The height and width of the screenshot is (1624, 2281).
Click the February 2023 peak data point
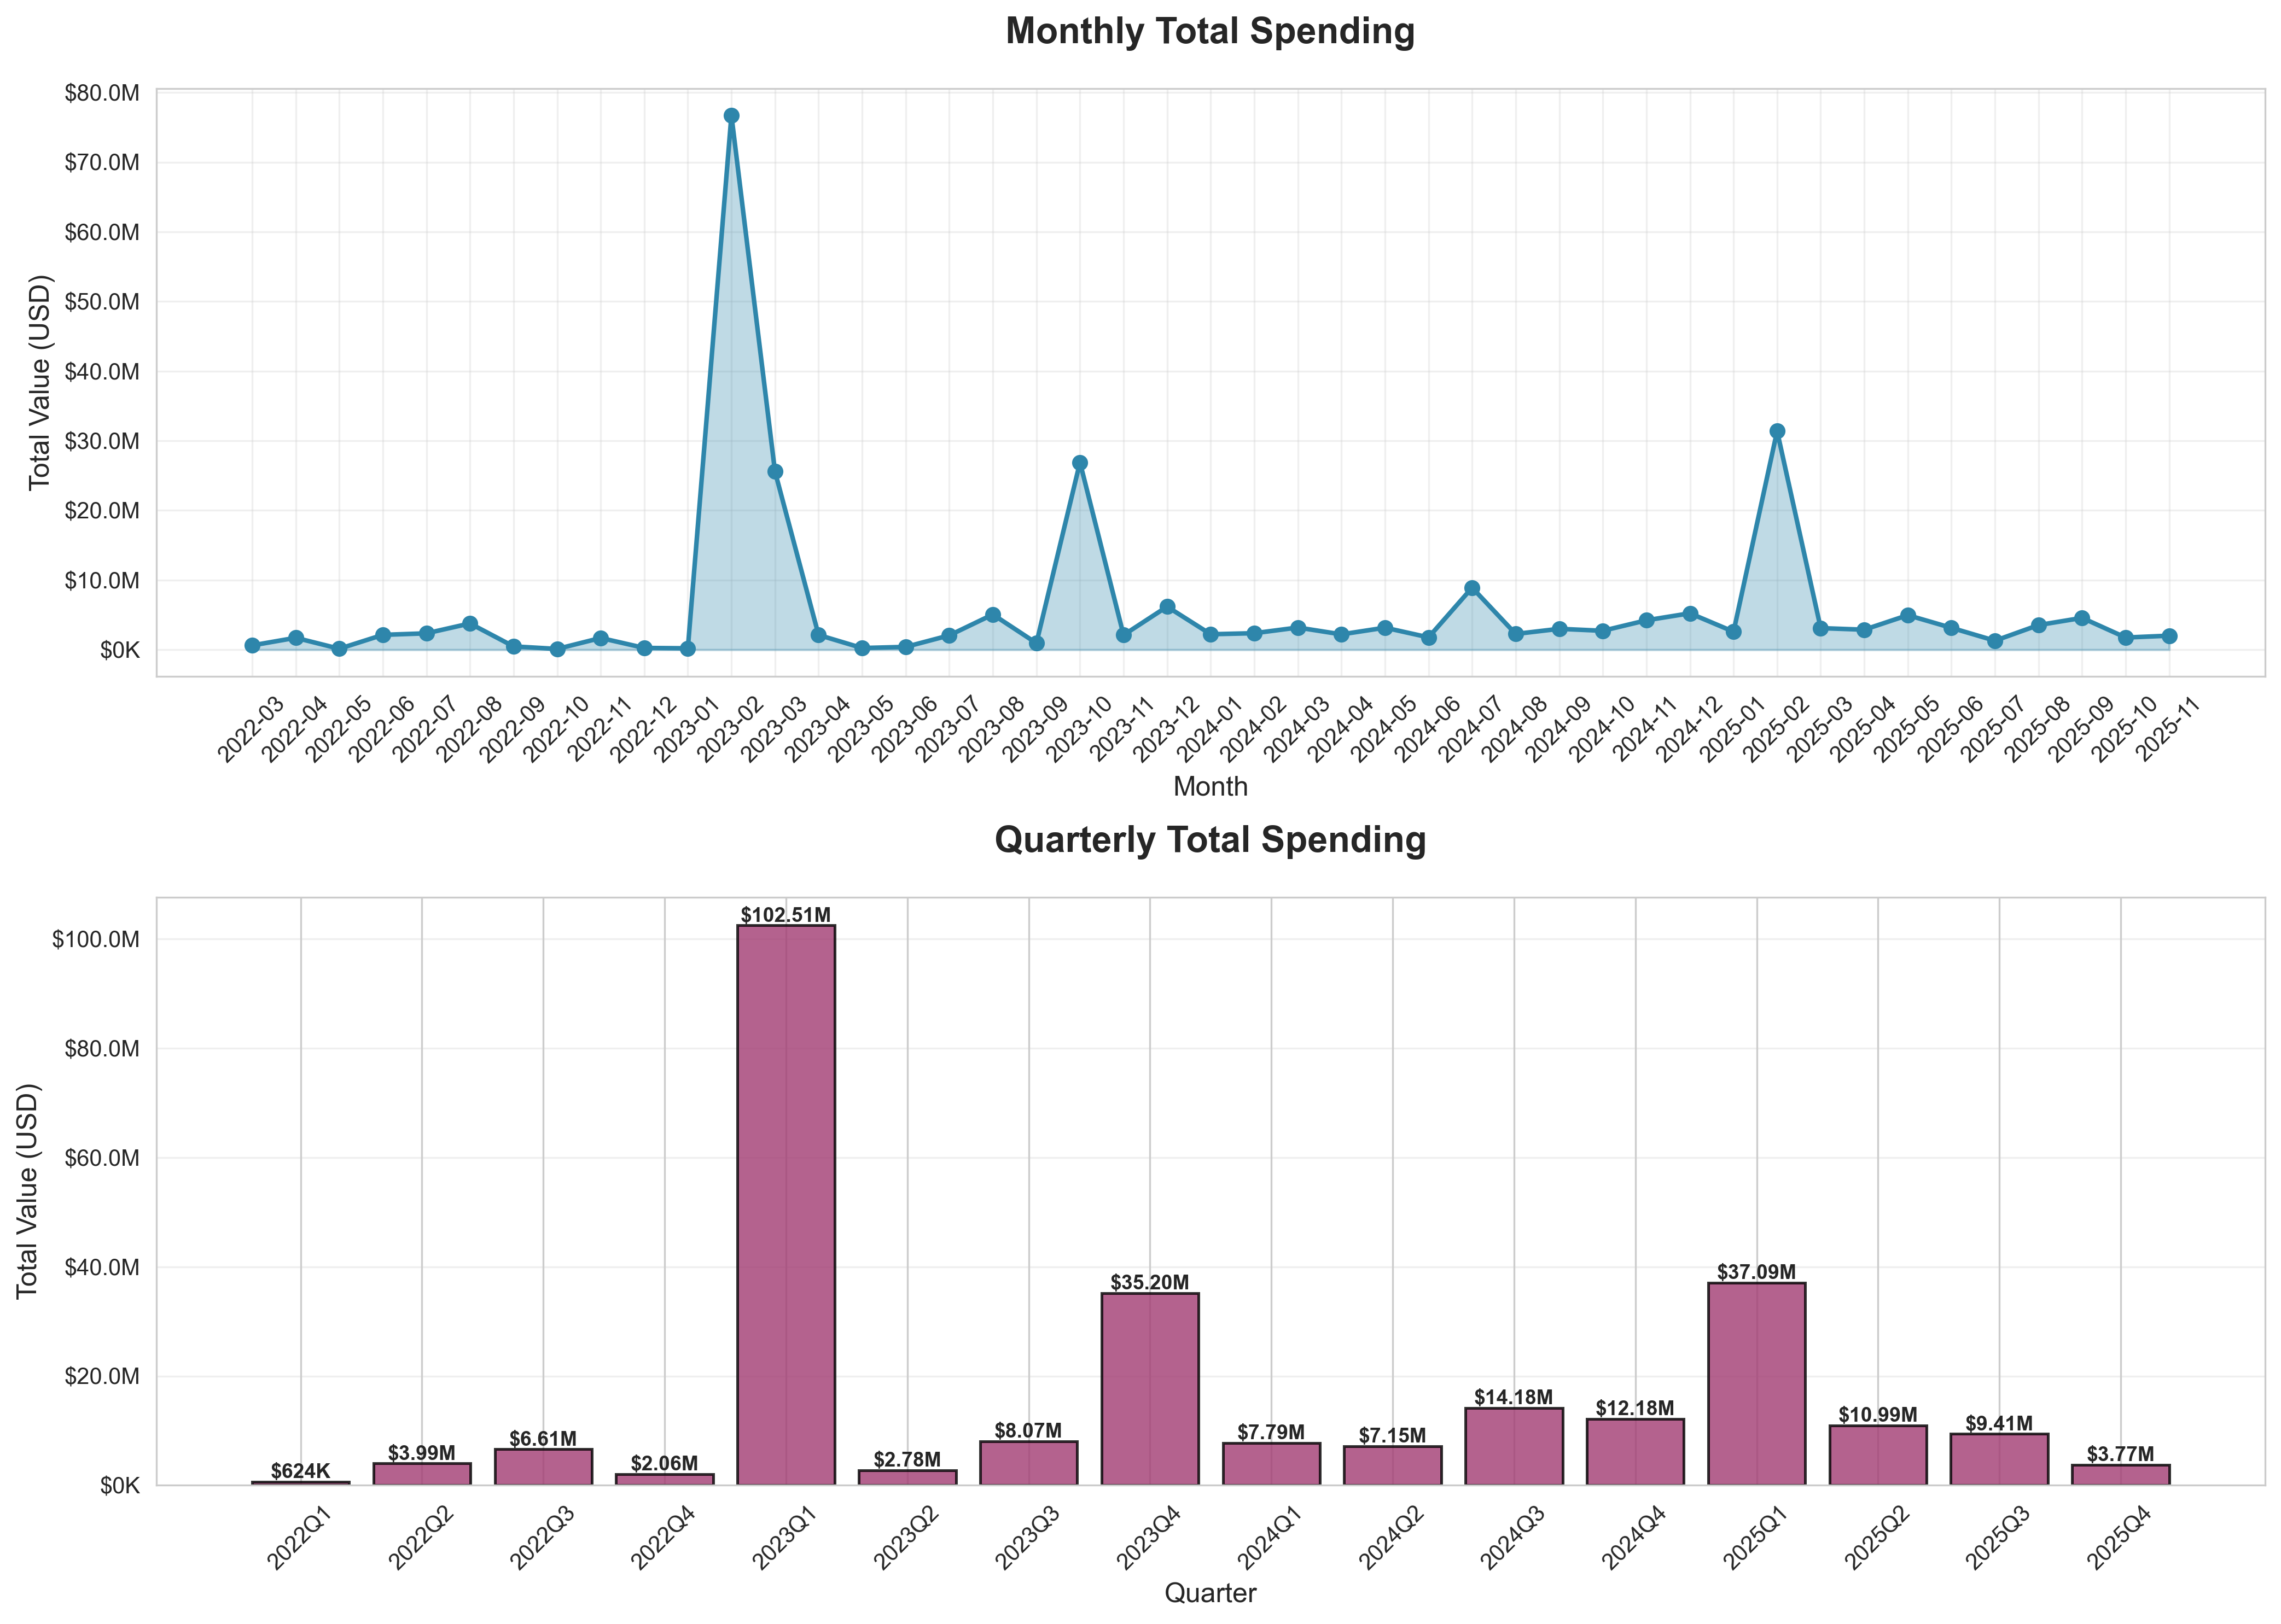[731, 116]
